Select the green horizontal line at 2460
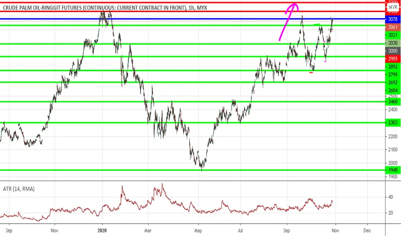Screen dimensions: 401x236 click(x=192, y=102)
